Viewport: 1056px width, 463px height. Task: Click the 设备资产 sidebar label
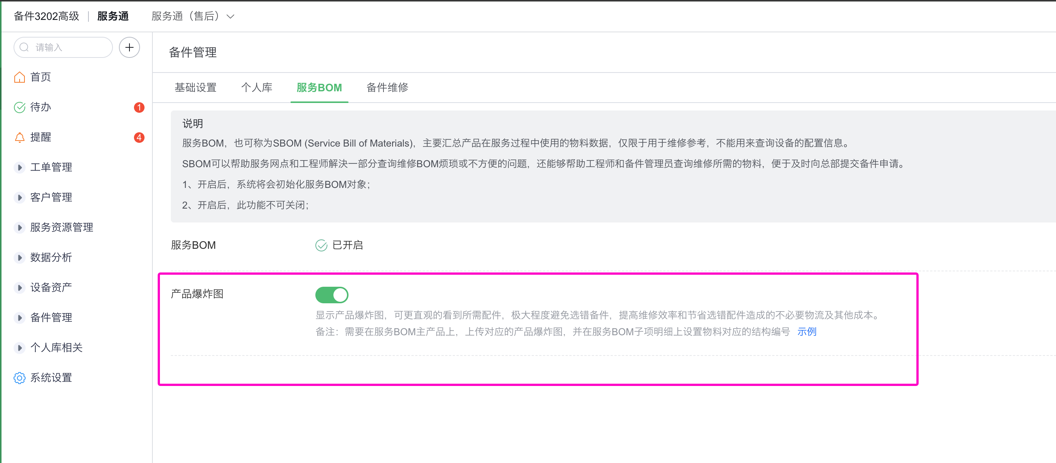51,287
